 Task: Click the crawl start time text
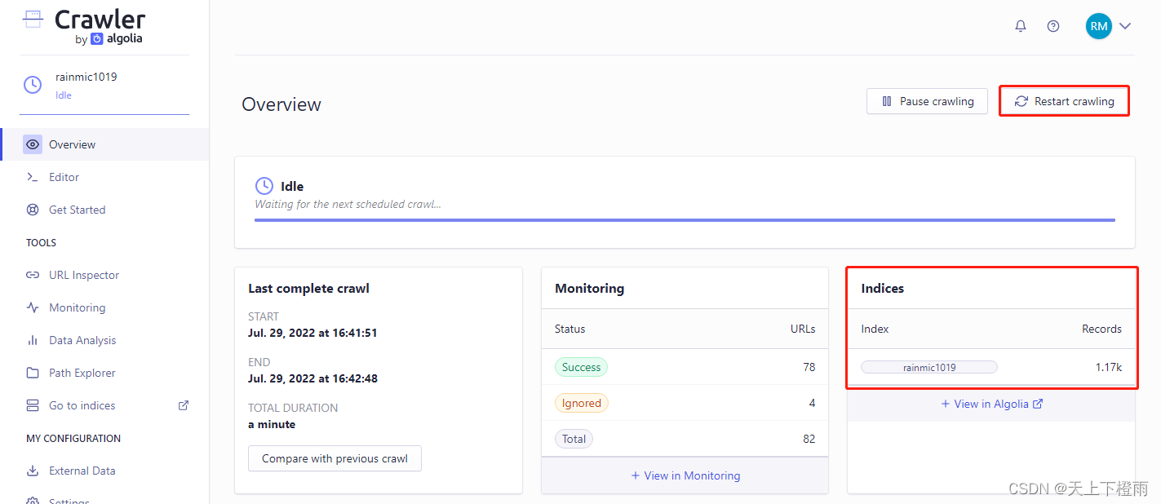pos(312,333)
